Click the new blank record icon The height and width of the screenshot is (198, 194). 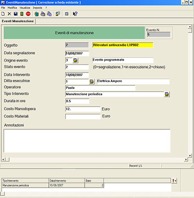coord(3,14)
